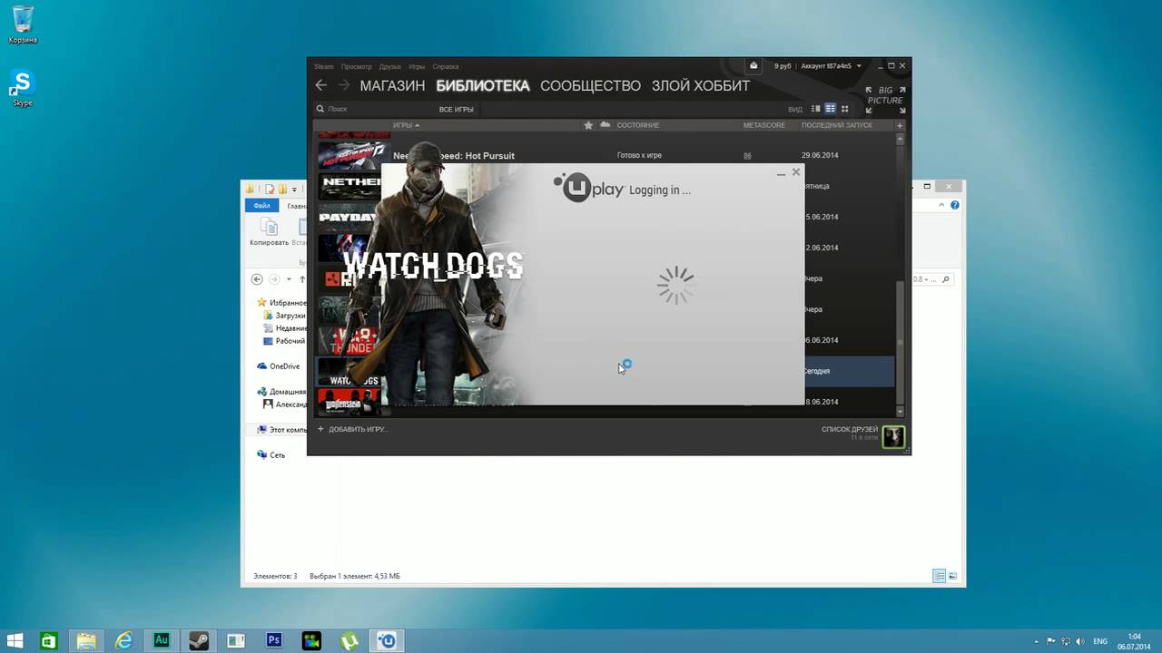Viewport: 1162px width, 653px height.
Task: Go forward with Steam's forward arrow
Action: point(344,85)
